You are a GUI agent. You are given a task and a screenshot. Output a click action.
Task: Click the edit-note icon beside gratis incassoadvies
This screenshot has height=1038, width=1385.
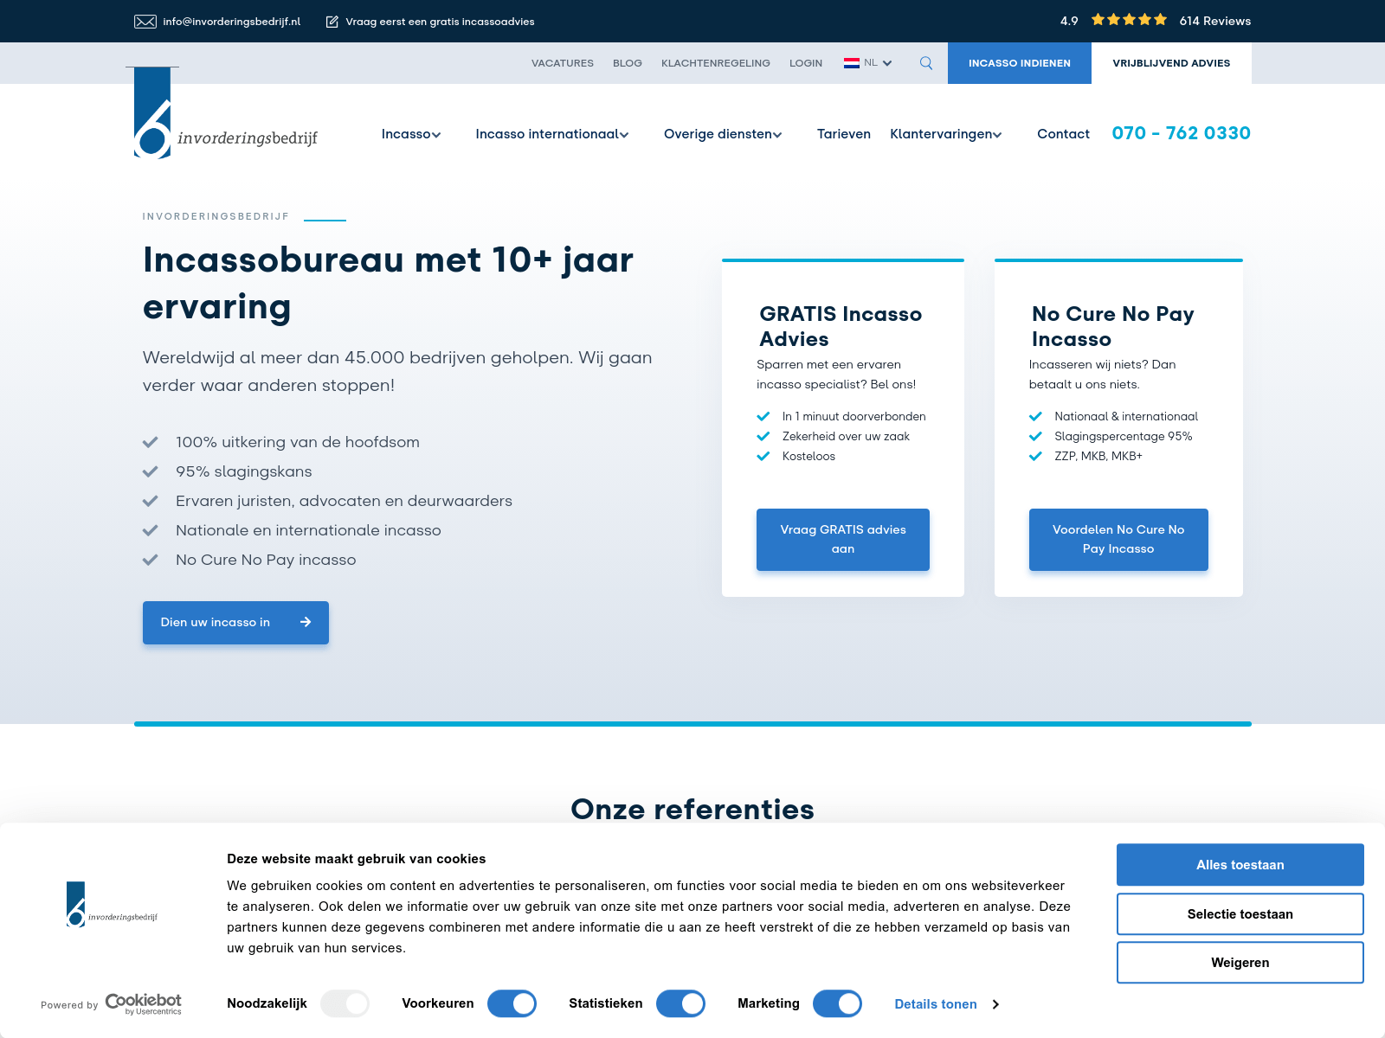(332, 22)
